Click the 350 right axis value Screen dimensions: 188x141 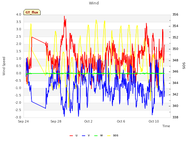pos(175,49)
